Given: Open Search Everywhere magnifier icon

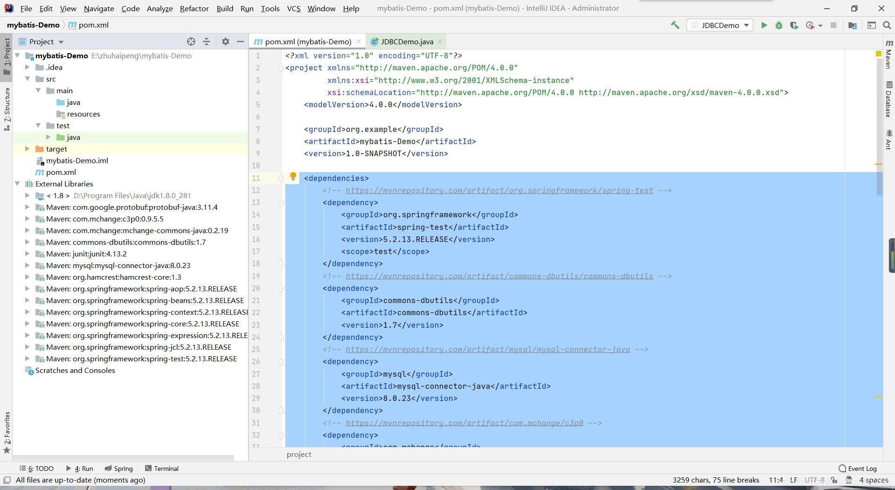Looking at the screenshot, I should (x=887, y=25).
